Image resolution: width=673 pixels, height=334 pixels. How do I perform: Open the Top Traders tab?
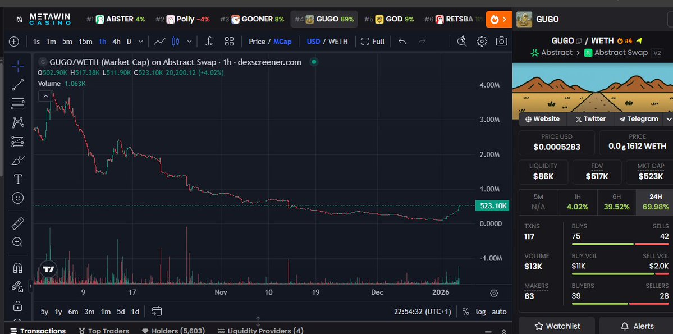click(x=104, y=331)
